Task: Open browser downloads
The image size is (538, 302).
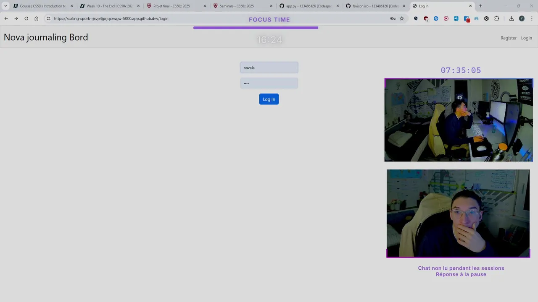Action: (x=512, y=18)
